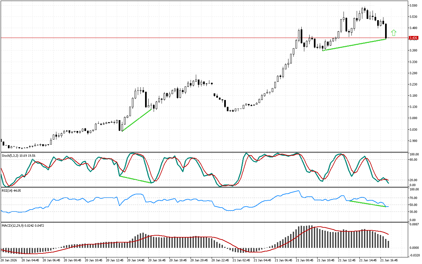Select the green divergence line in RSI panel

[x=367, y=204]
